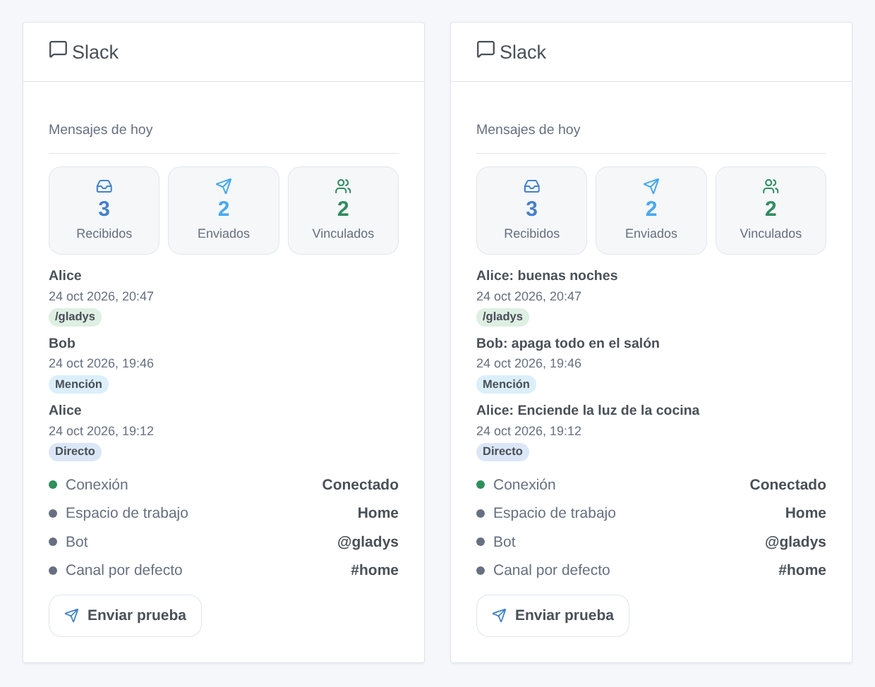Click the /gladys tag in the left card
The image size is (875, 687).
(x=75, y=317)
